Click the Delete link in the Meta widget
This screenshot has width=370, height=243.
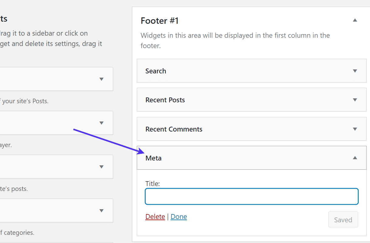tap(155, 217)
